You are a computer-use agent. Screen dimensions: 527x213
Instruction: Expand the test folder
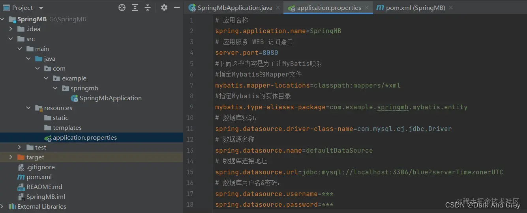click(20, 148)
